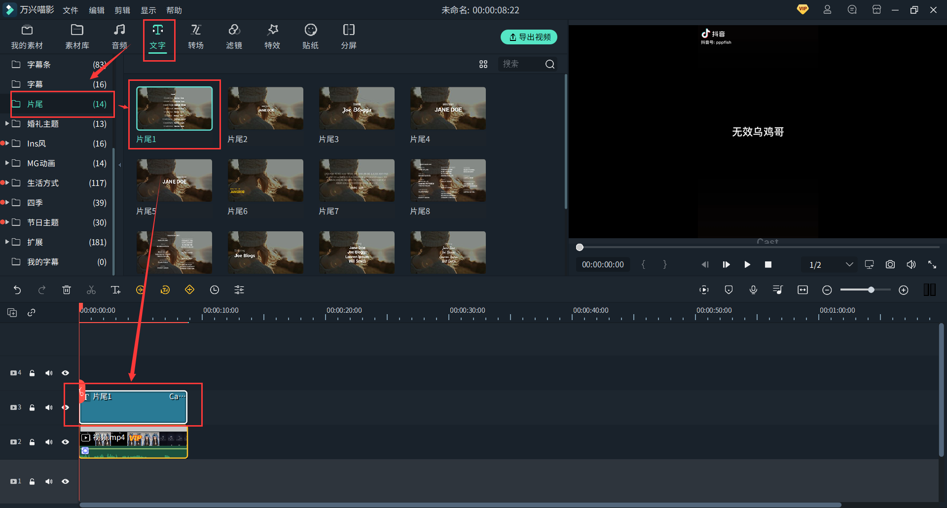Viewport: 947px width, 508px height.
Task: Click the delete trash icon in timeline toolbar
Action: click(x=67, y=290)
